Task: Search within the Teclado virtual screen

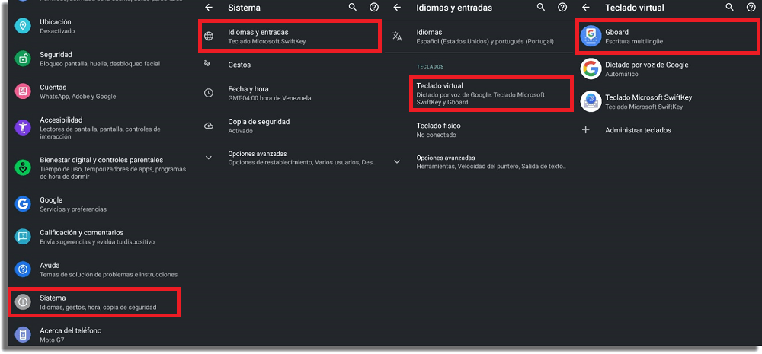Action: [x=729, y=8]
